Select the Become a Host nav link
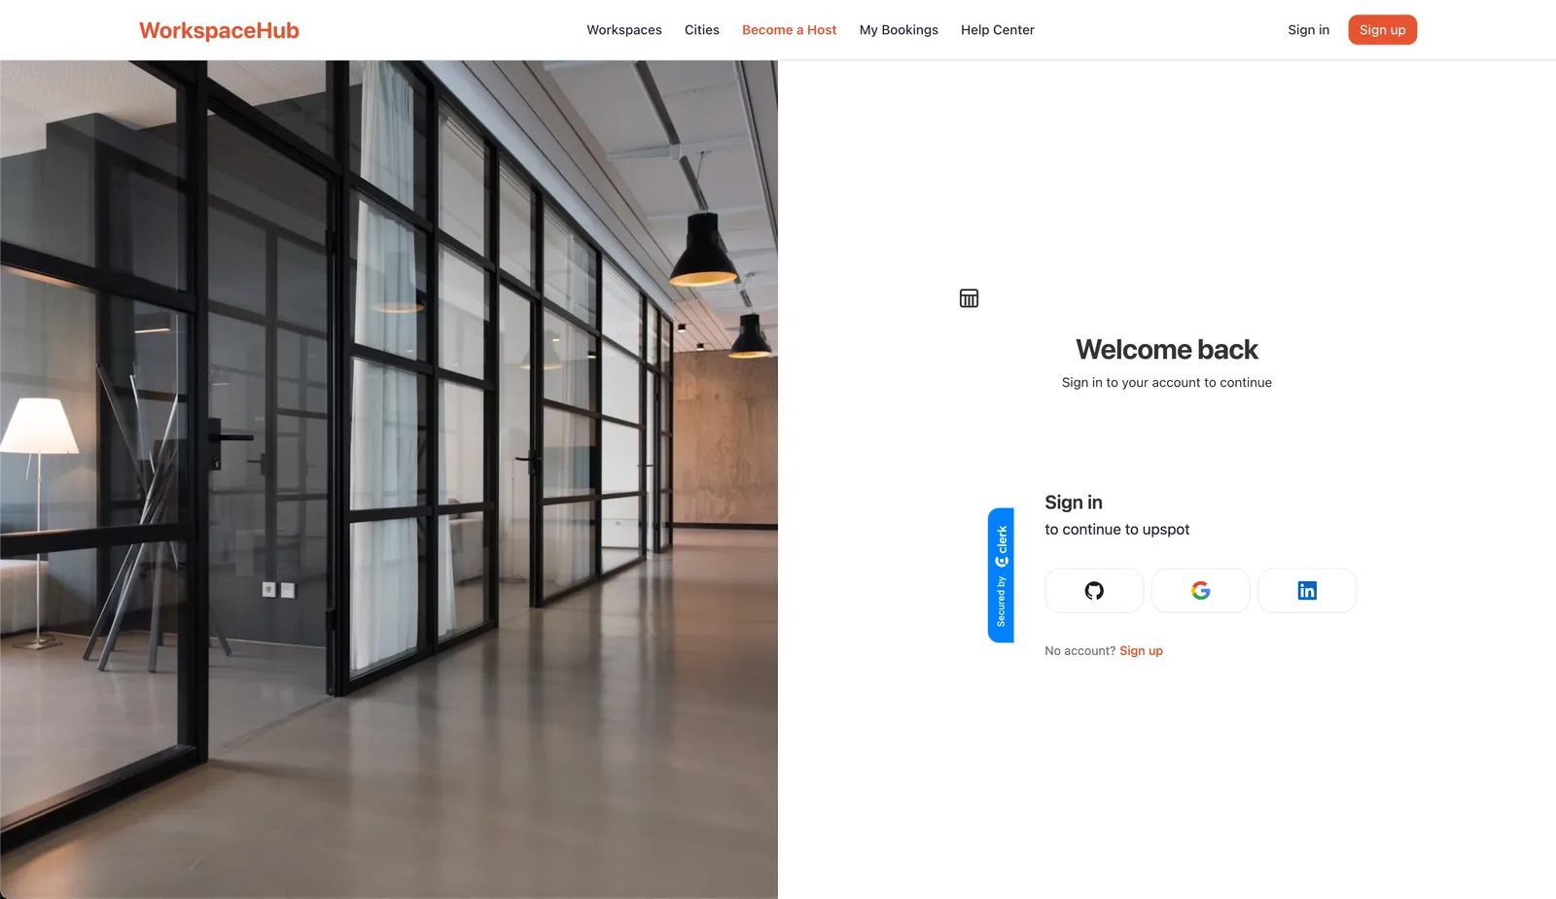This screenshot has height=899, width=1556. pos(790,30)
